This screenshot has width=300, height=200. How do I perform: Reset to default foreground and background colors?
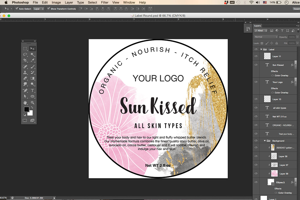point(24,115)
